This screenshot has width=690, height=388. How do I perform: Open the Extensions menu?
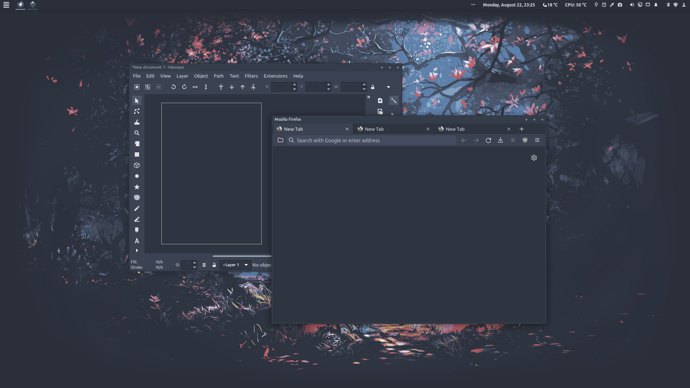(275, 76)
